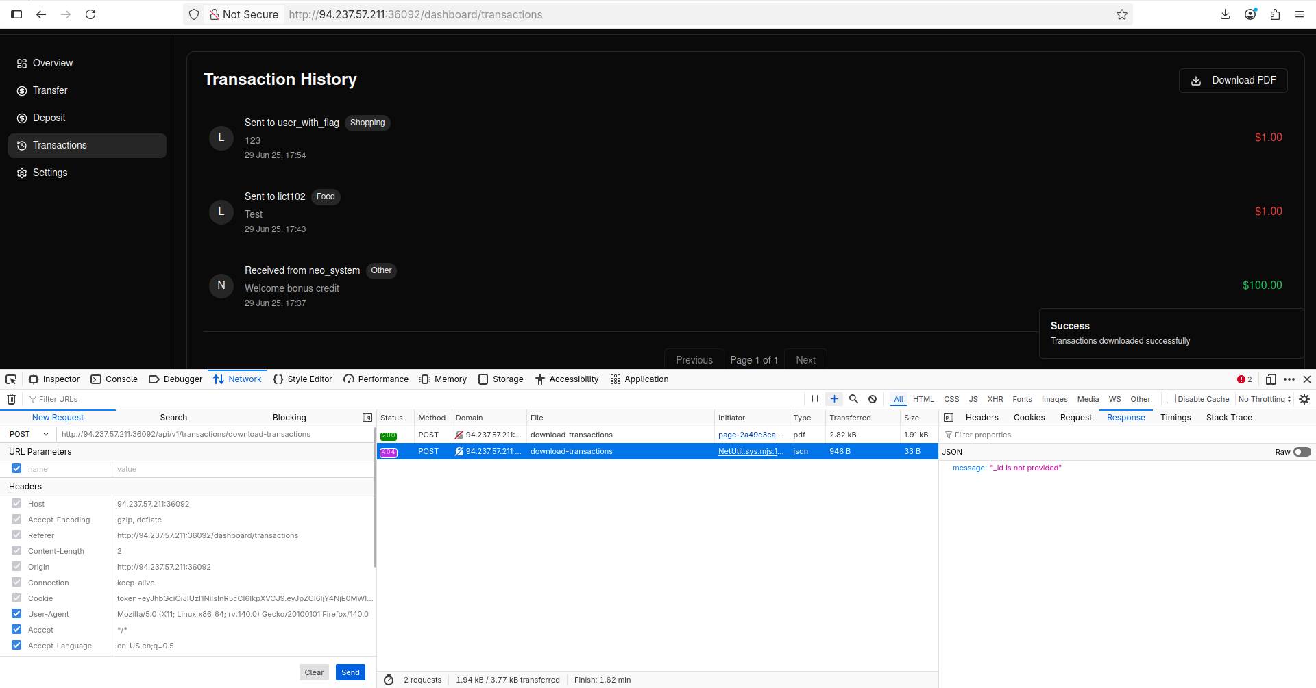Open page-2a49e3ca initiator link
Viewport: 1316px width, 688px height.
750,435
